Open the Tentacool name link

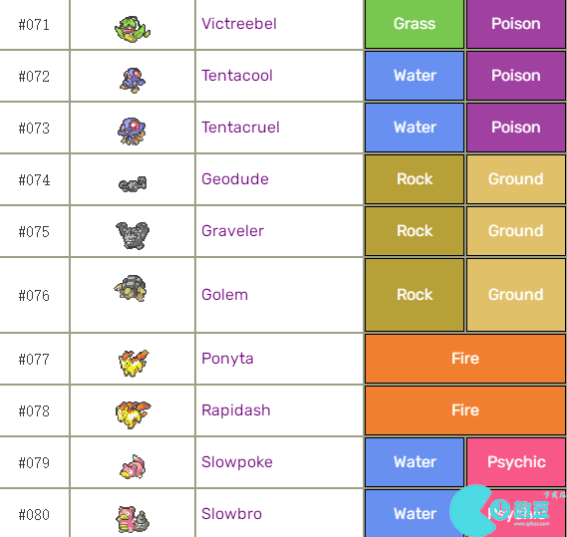click(x=237, y=76)
